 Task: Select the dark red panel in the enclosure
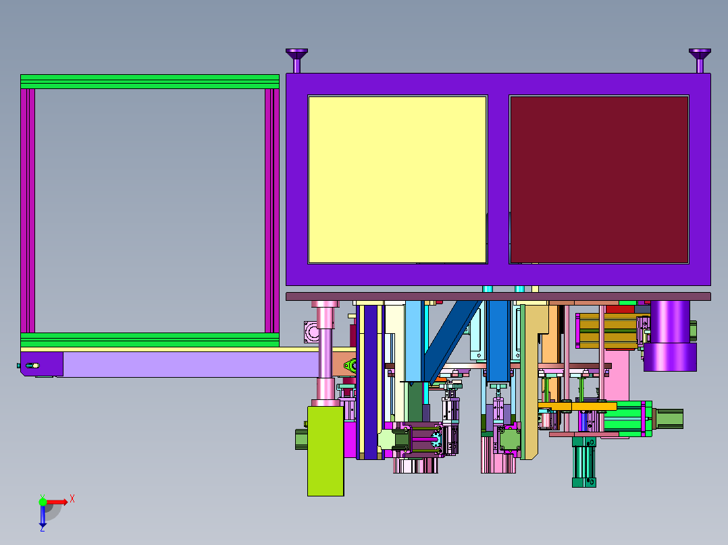pyautogui.click(x=599, y=179)
